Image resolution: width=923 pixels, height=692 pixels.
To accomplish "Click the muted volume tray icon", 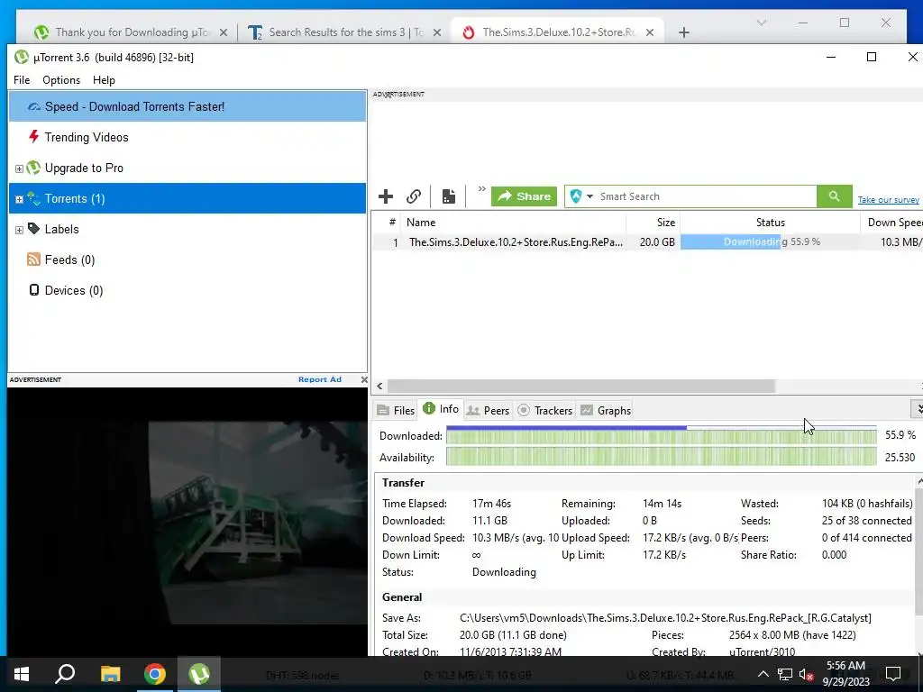I will click(x=807, y=674).
